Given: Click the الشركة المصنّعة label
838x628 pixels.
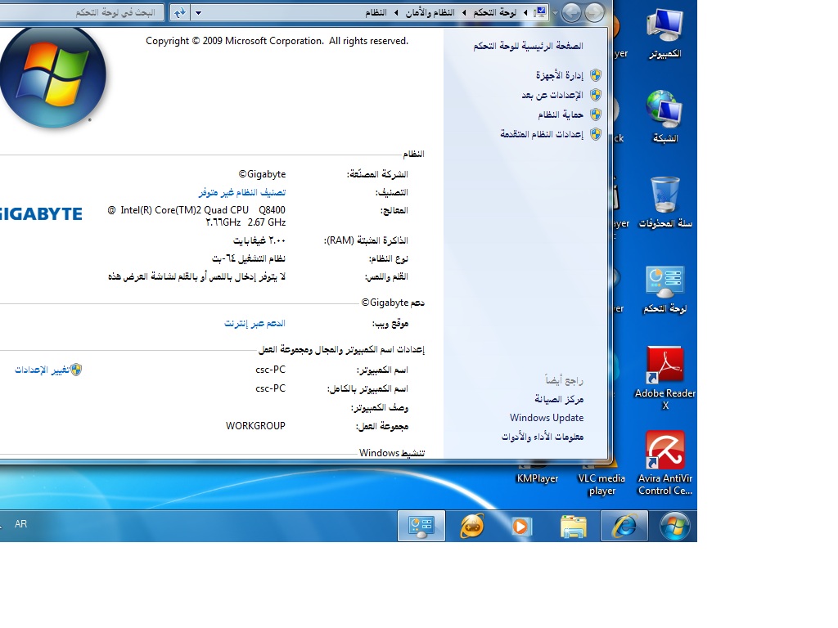Looking at the screenshot, I should 377,174.
